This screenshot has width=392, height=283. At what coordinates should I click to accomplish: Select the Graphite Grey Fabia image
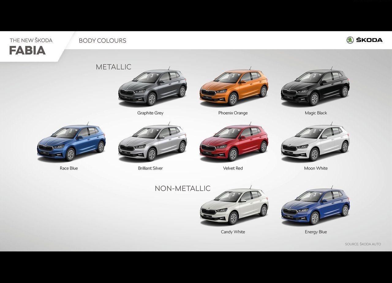tap(153, 87)
